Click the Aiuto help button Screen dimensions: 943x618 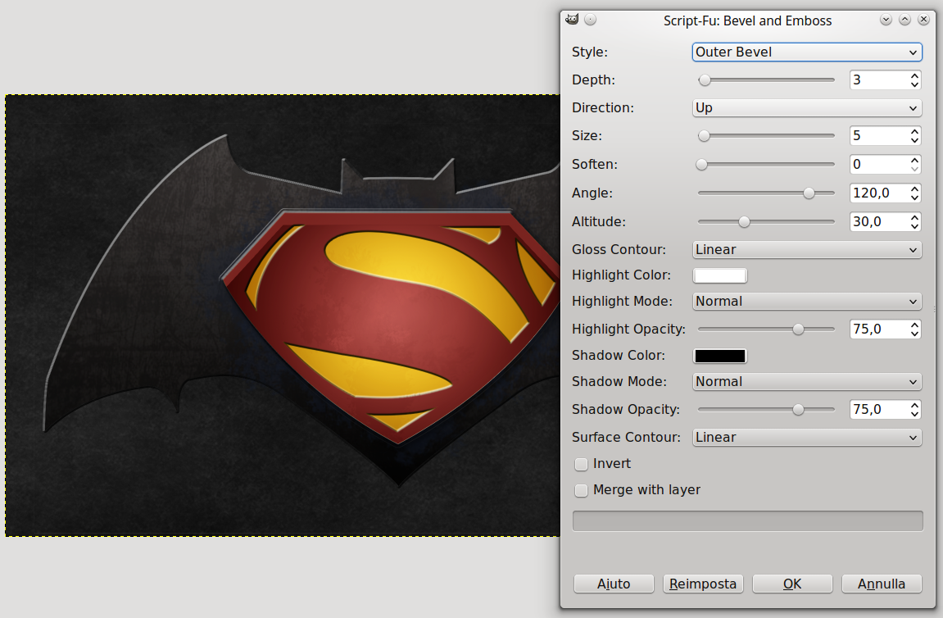tap(614, 584)
